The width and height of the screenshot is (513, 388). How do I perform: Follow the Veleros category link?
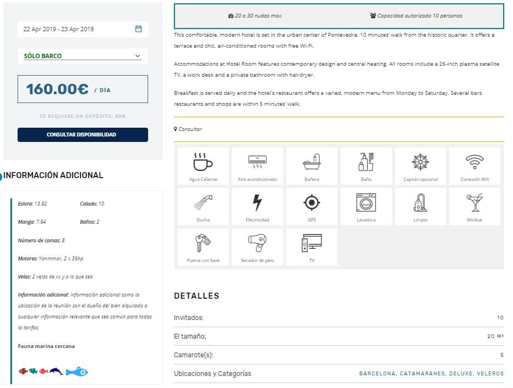click(x=490, y=374)
